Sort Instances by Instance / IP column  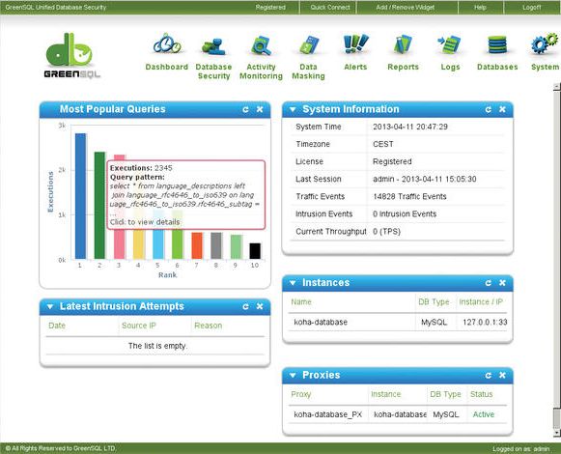[481, 302]
